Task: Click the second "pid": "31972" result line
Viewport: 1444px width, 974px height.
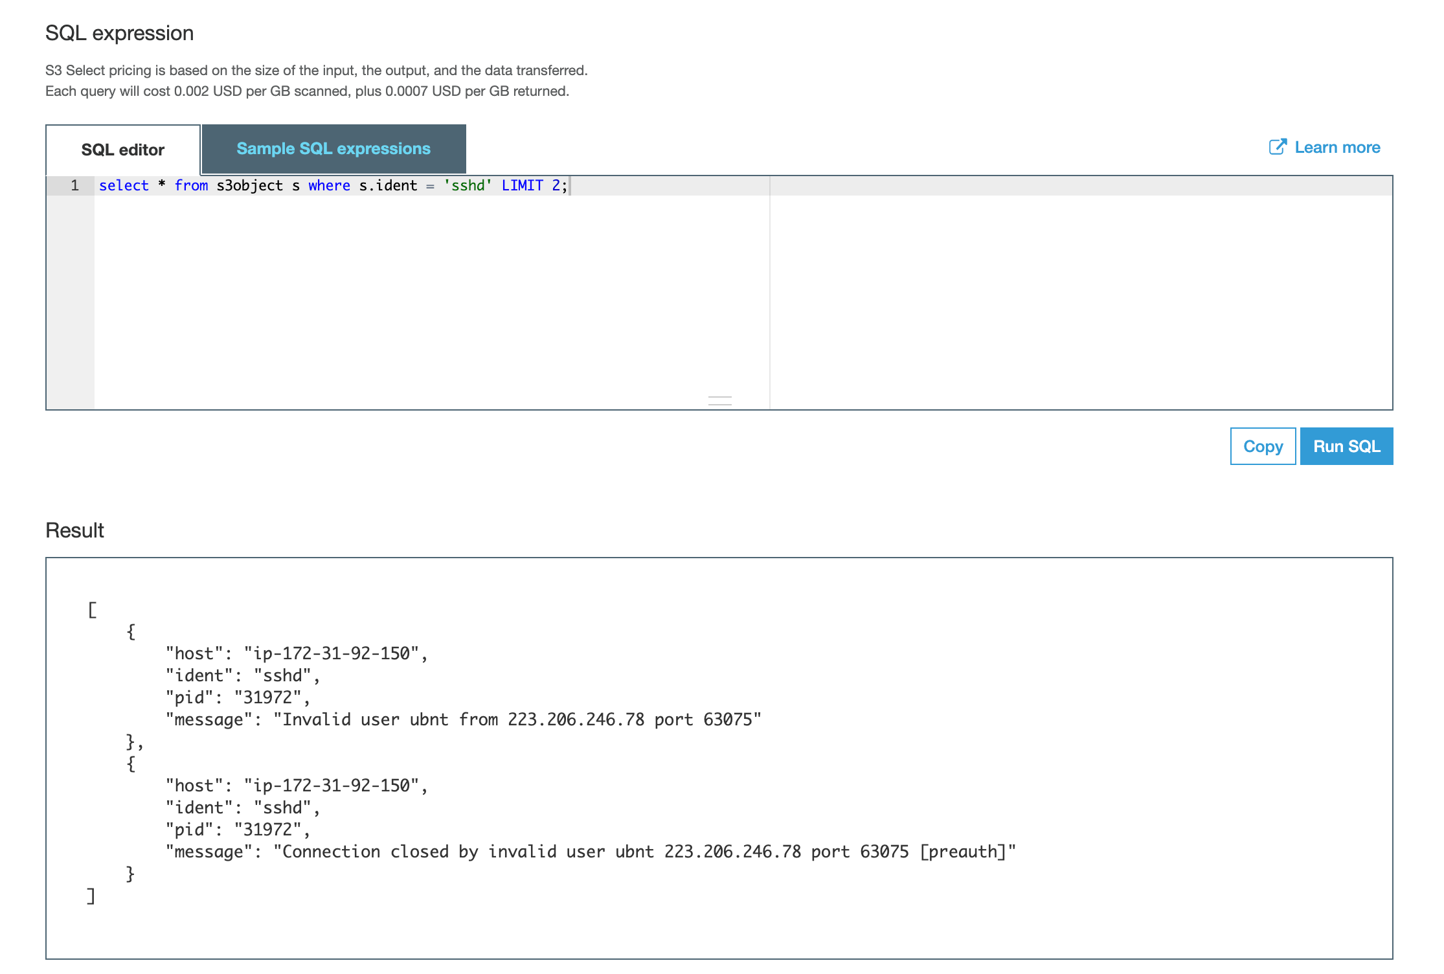Action: [x=238, y=830]
